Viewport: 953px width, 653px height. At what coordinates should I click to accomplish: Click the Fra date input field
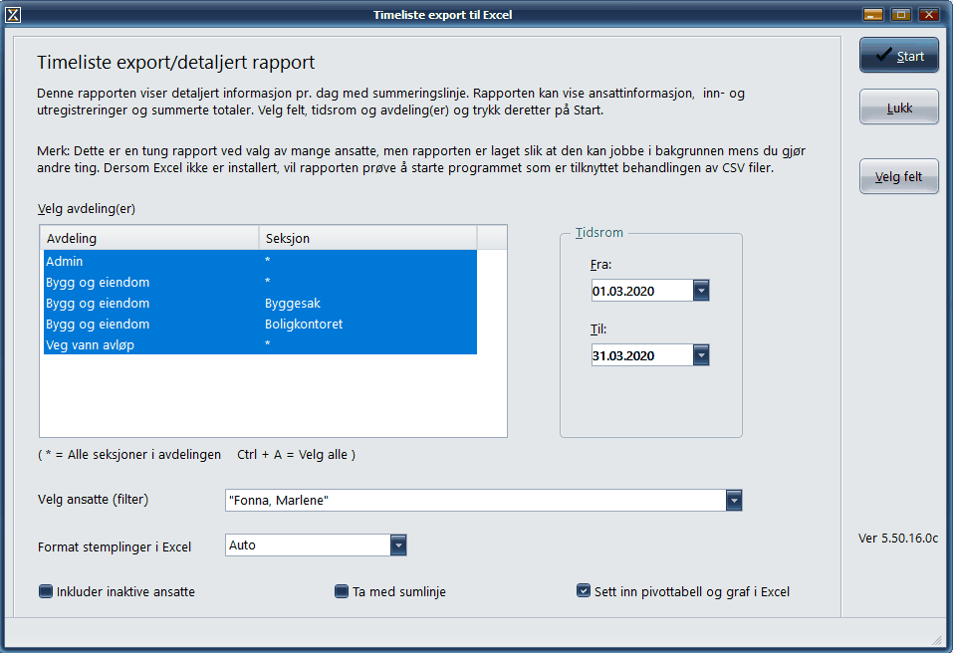(640, 291)
